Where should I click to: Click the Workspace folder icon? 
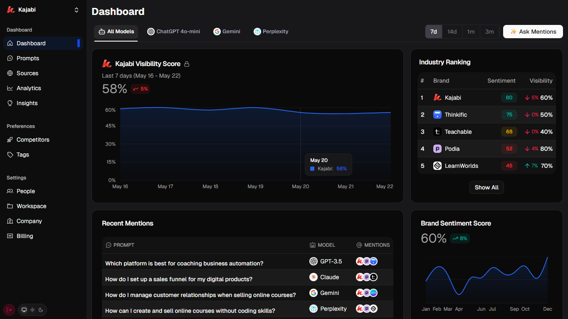click(10, 206)
